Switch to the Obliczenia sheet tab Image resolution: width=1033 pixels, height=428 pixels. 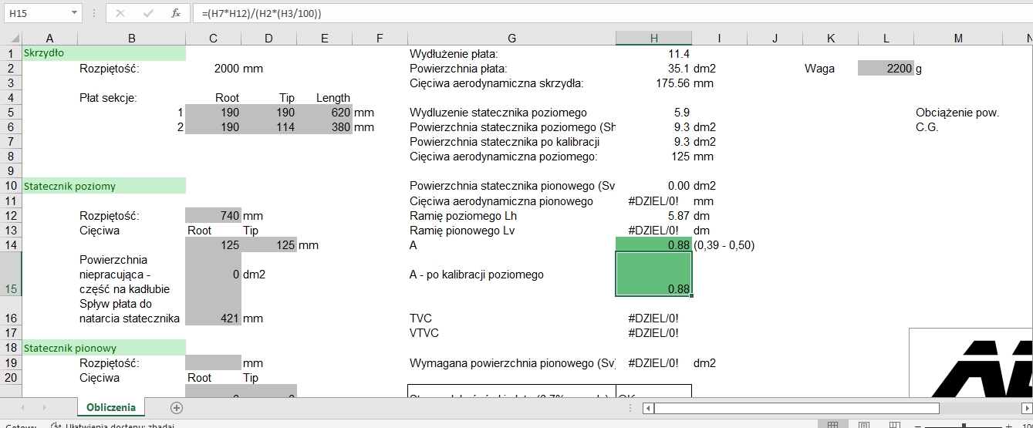click(x=111, y=407)
